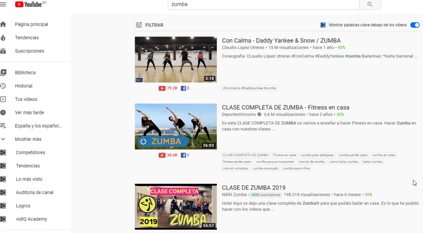Image resolution: width=423 pixels, height=233 pixels.
Task: Open CLASE DE ZUMBA 2019 title
Action: pos(254,188)
